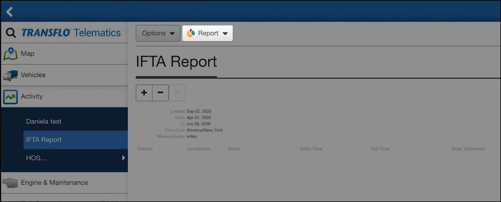
Task: Click the Vehicles truck icon
Action: coord(10,76)
